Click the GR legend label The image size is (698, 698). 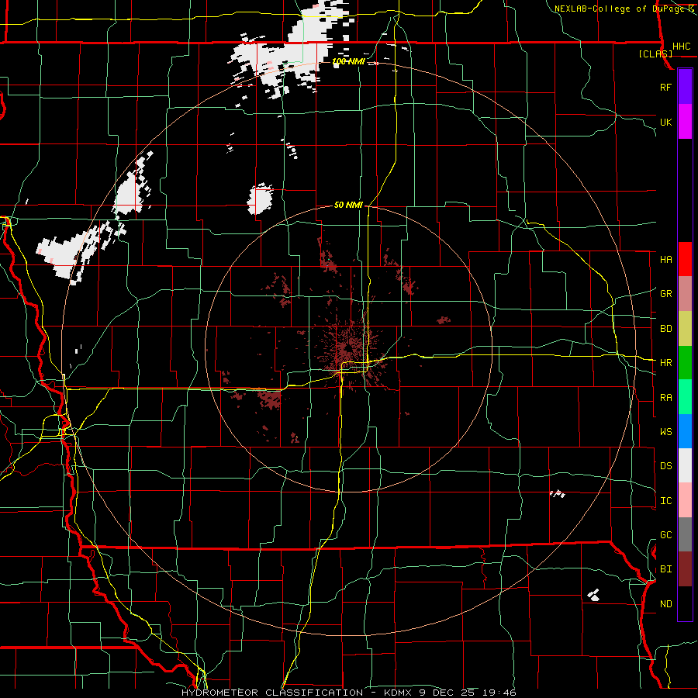(665, 294)
